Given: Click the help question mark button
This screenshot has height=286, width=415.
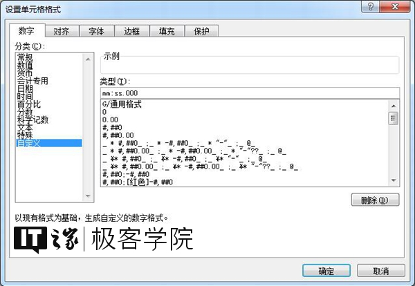Looking at the screenshot, I should (372, 6).
